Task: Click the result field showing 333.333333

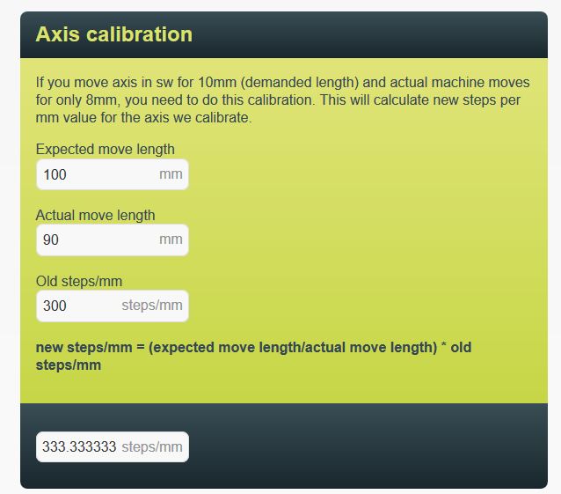Action: (x=80, y=446)
